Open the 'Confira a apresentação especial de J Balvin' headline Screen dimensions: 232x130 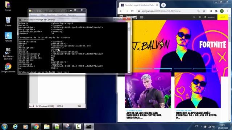click(196, 115)
